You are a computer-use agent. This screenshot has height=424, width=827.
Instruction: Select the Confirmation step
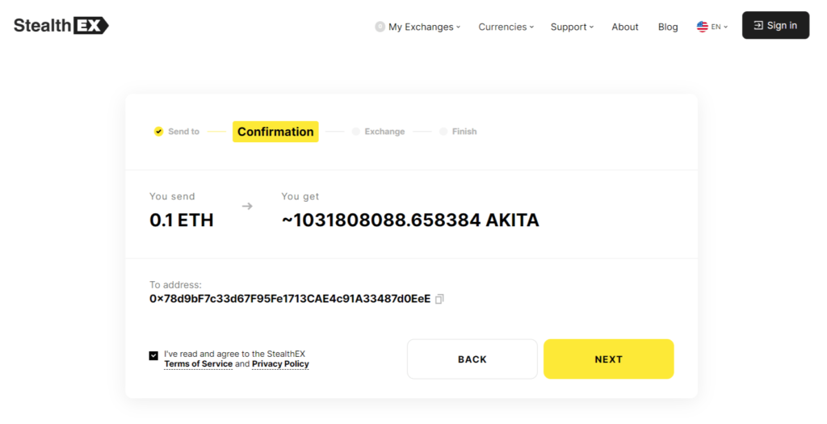[x=275, y=132]
